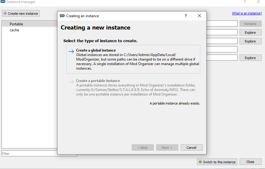Click the field without an Explore button
The height and width of the screenshot is (169, 265).
pyautogui.click(x=222, y=49)
